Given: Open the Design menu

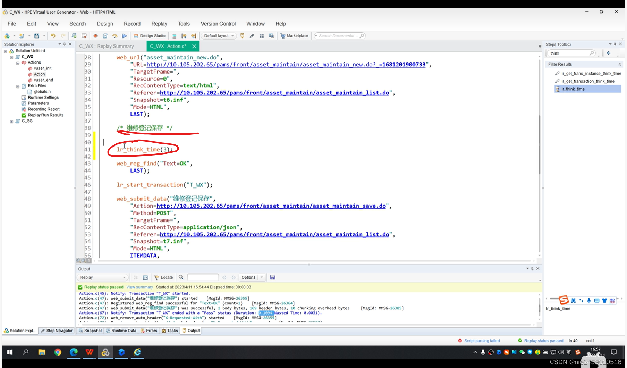Looking at the screenshot, I should [105, 24].
